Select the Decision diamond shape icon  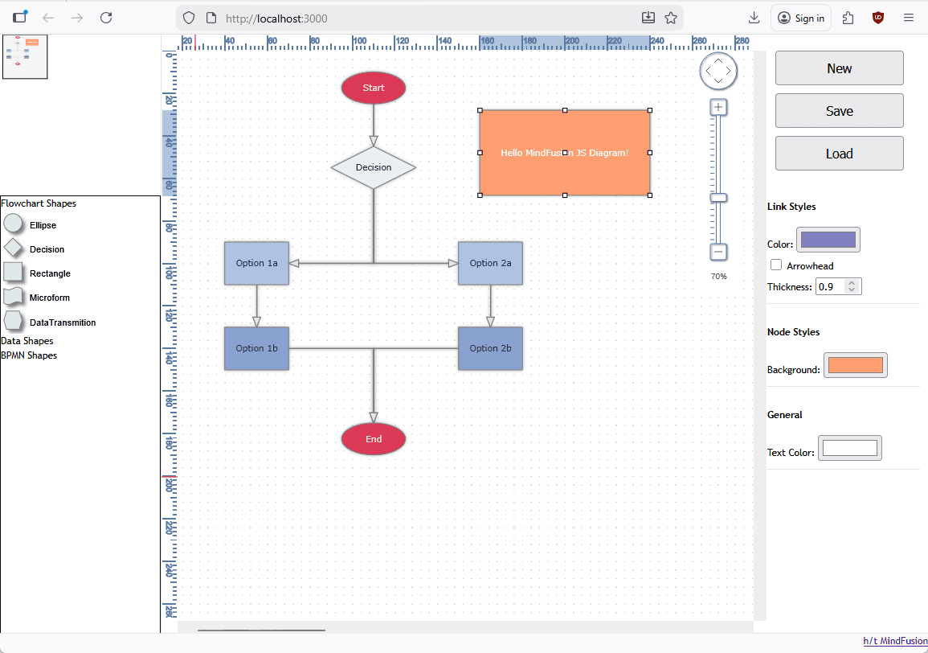13,248
